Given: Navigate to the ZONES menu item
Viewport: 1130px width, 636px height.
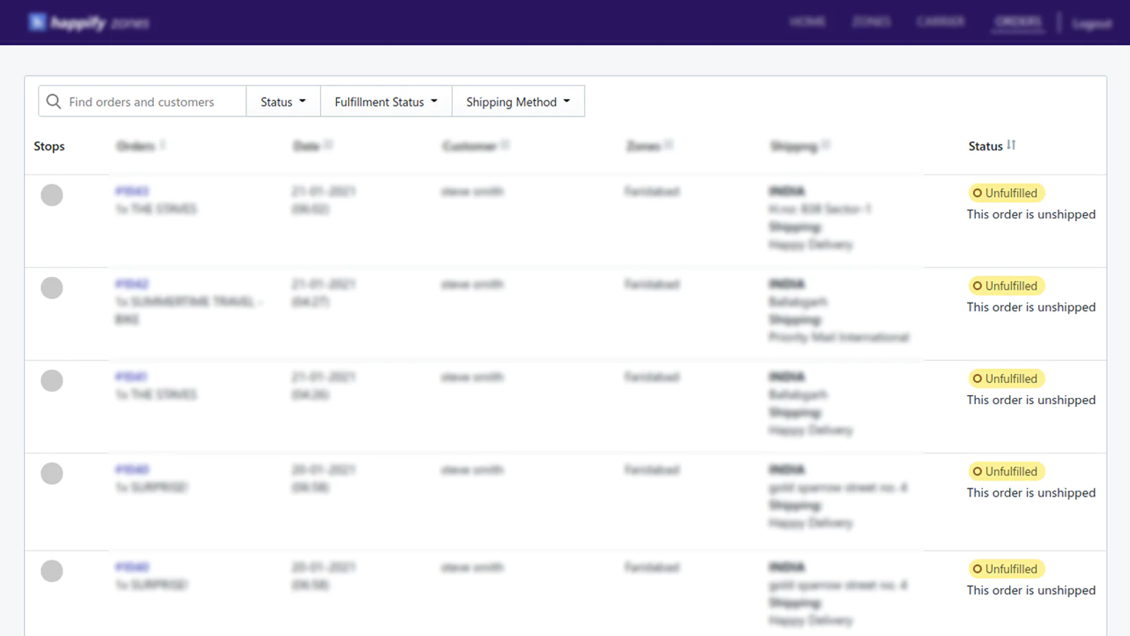Looking at the screenshot, I should (x=872, y=22).
